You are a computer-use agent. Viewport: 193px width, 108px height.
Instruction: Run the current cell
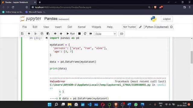71,34
